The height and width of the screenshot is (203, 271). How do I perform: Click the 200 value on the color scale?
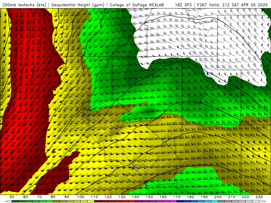click(x=218, y=197)
